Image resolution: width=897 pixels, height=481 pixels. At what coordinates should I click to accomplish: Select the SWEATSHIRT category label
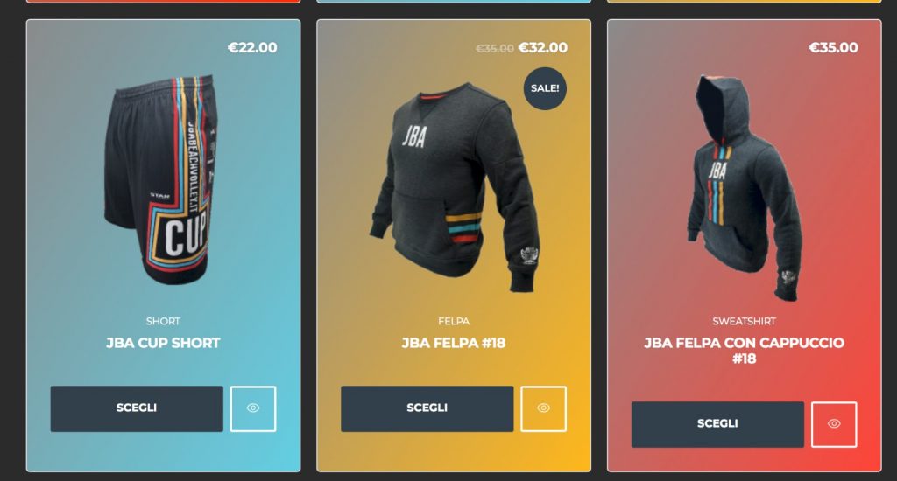[x=745, y=321]
